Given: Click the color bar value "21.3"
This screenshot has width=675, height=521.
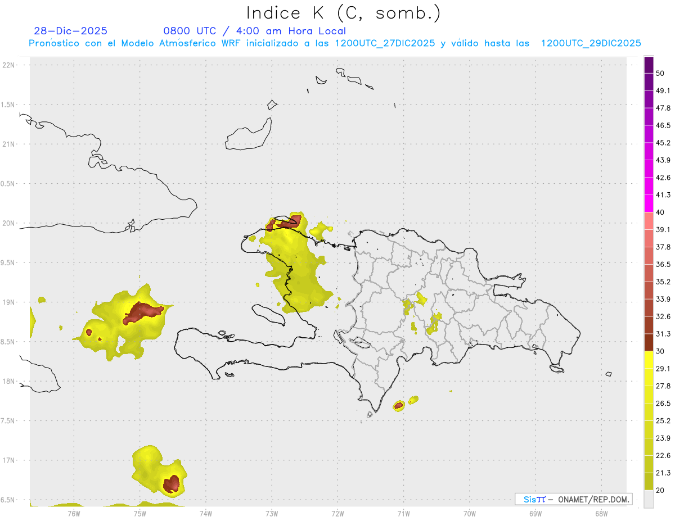Looking at the screenshot, I should click(x=663, y=473).
